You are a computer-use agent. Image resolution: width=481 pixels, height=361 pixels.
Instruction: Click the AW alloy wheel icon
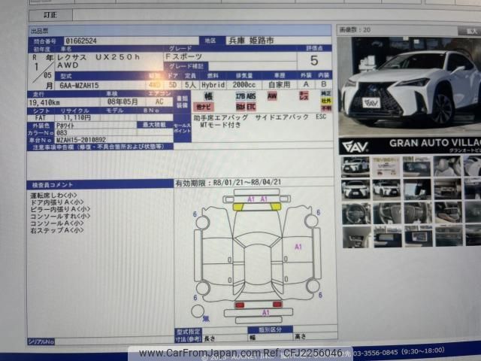[x=272, y=96]
